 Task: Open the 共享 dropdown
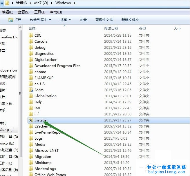pyautogui.click(x=65, y=20)
